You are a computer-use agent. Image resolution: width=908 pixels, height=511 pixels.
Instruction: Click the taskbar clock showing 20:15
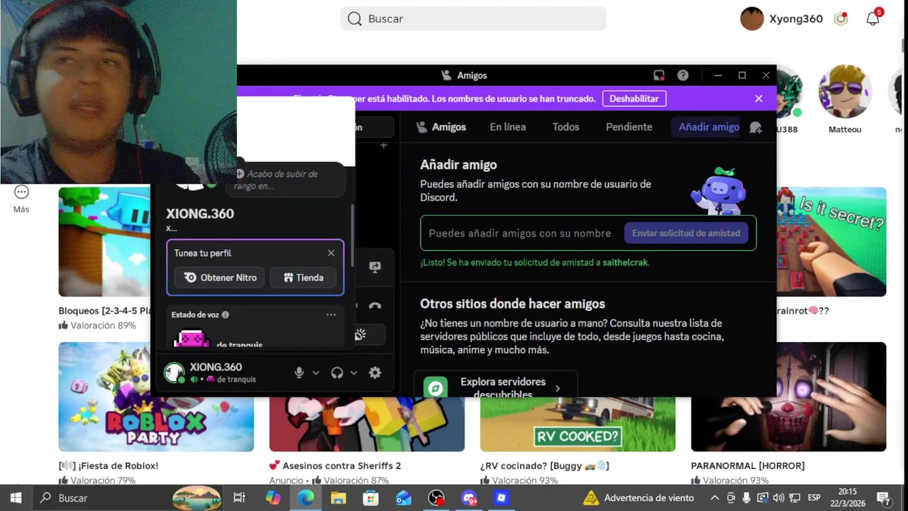[847, 498]
